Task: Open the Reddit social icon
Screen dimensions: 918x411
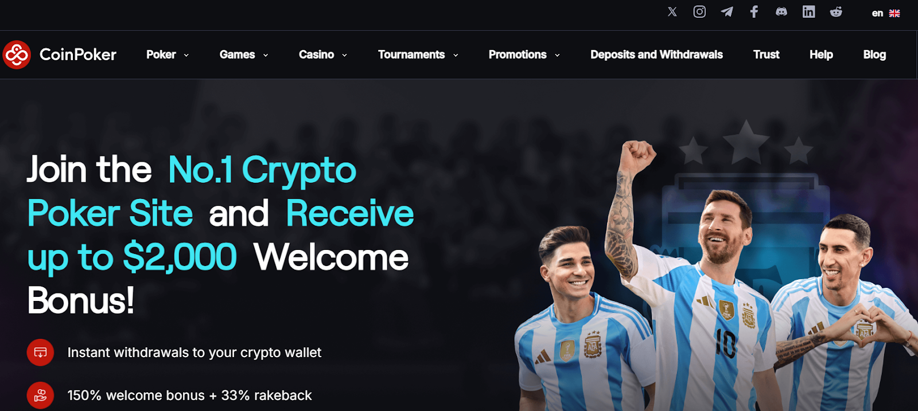Action: (x=836, y=12)
